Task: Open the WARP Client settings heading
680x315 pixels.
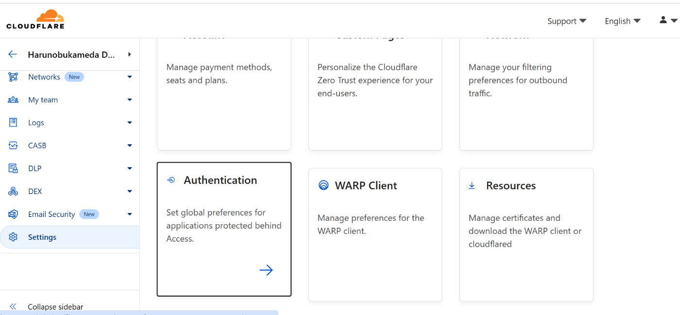Action: (x=366, y=185)
